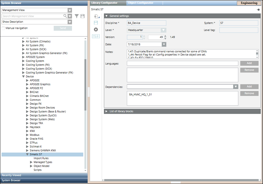Screen dimensions: 263x184
Task: Click the filter funnel icon
Action: [x=77, y=16]
